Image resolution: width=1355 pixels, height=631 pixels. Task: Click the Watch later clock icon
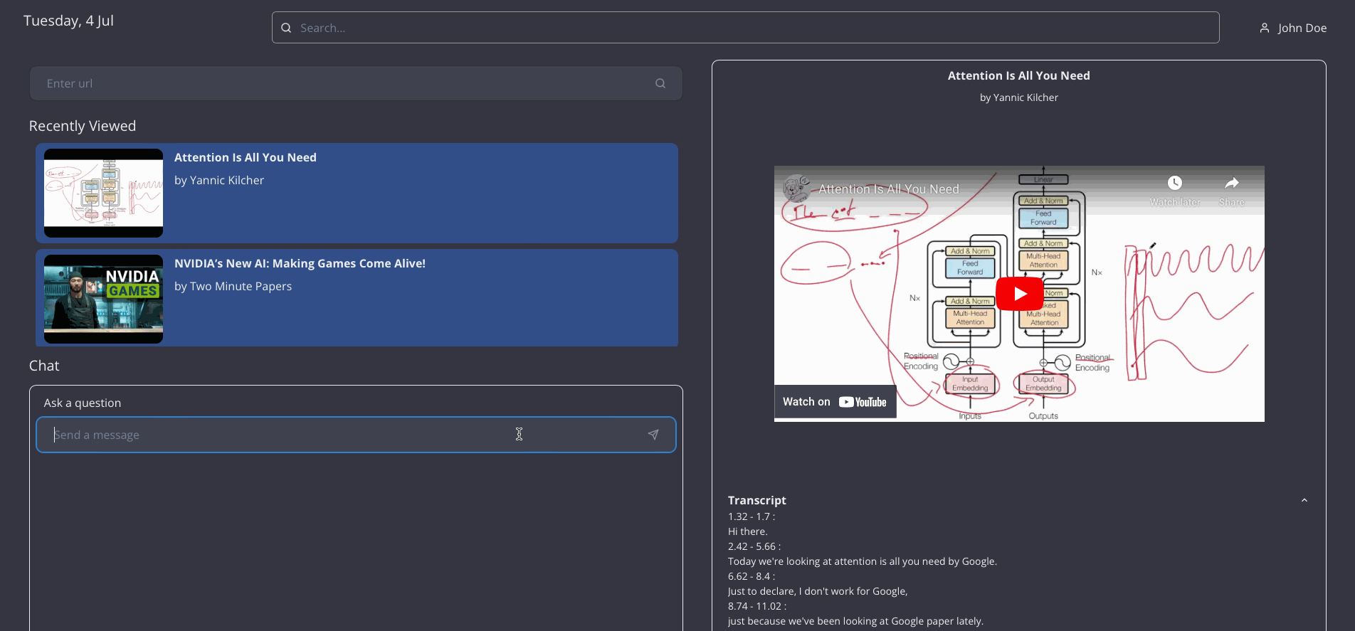1175,183
